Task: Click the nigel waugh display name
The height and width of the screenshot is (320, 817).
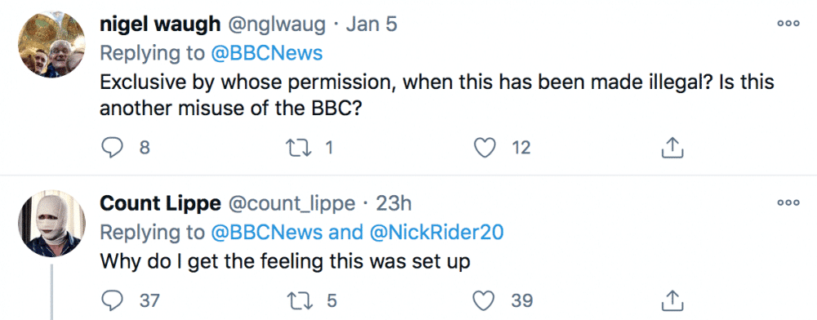Action: 160,25
